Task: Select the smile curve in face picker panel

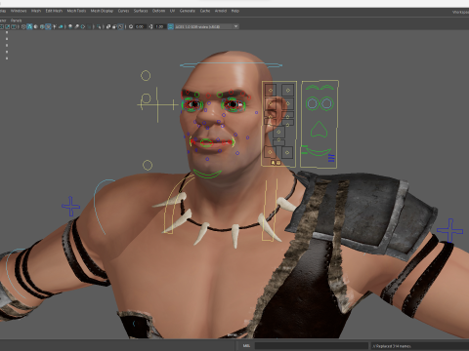Action: [x=319, y=152]
